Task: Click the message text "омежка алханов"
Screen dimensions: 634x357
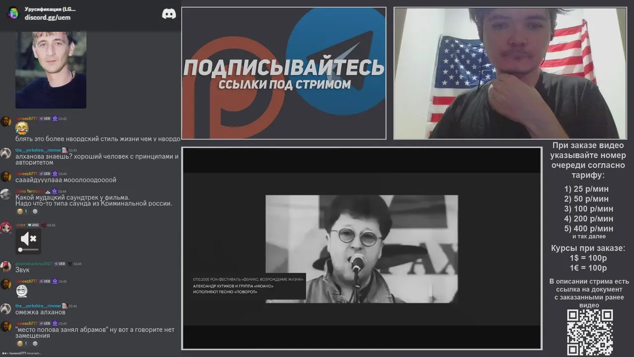Action: coord(40,312)
